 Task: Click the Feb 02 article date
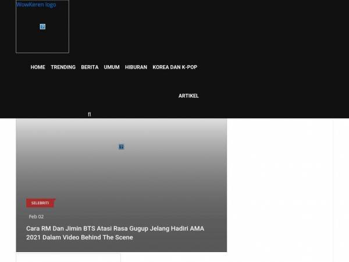click(x=36, y=217)
